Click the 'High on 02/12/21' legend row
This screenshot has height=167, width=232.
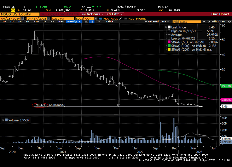[x=193, y=31]
